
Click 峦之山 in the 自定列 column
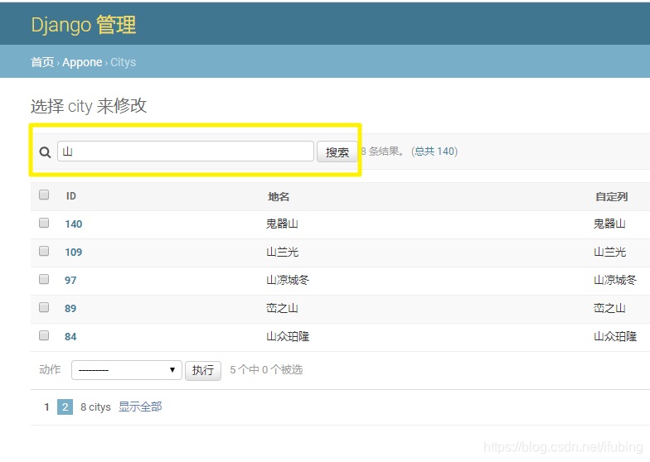click(609, 308)
